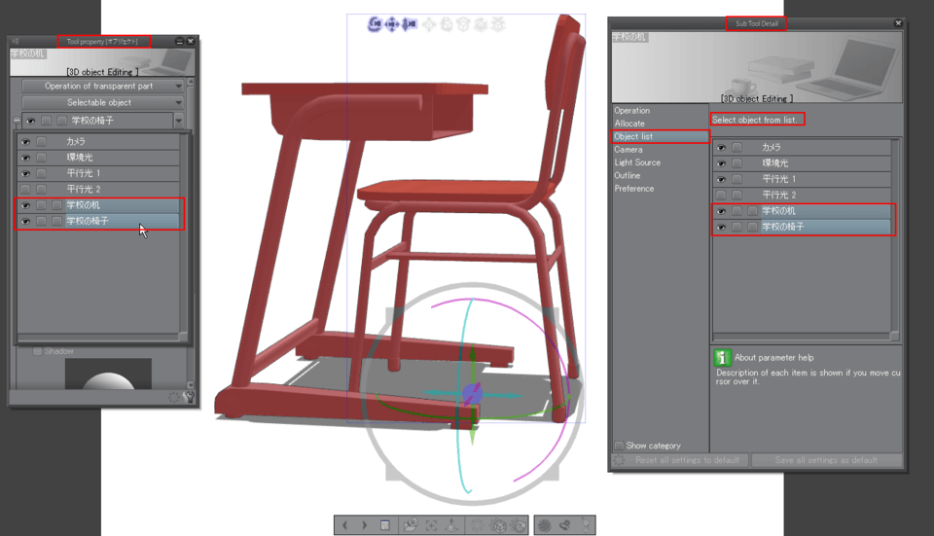Click the next object arrow in object launcher
Screen dimensions: 934x536
click(365, 525)
